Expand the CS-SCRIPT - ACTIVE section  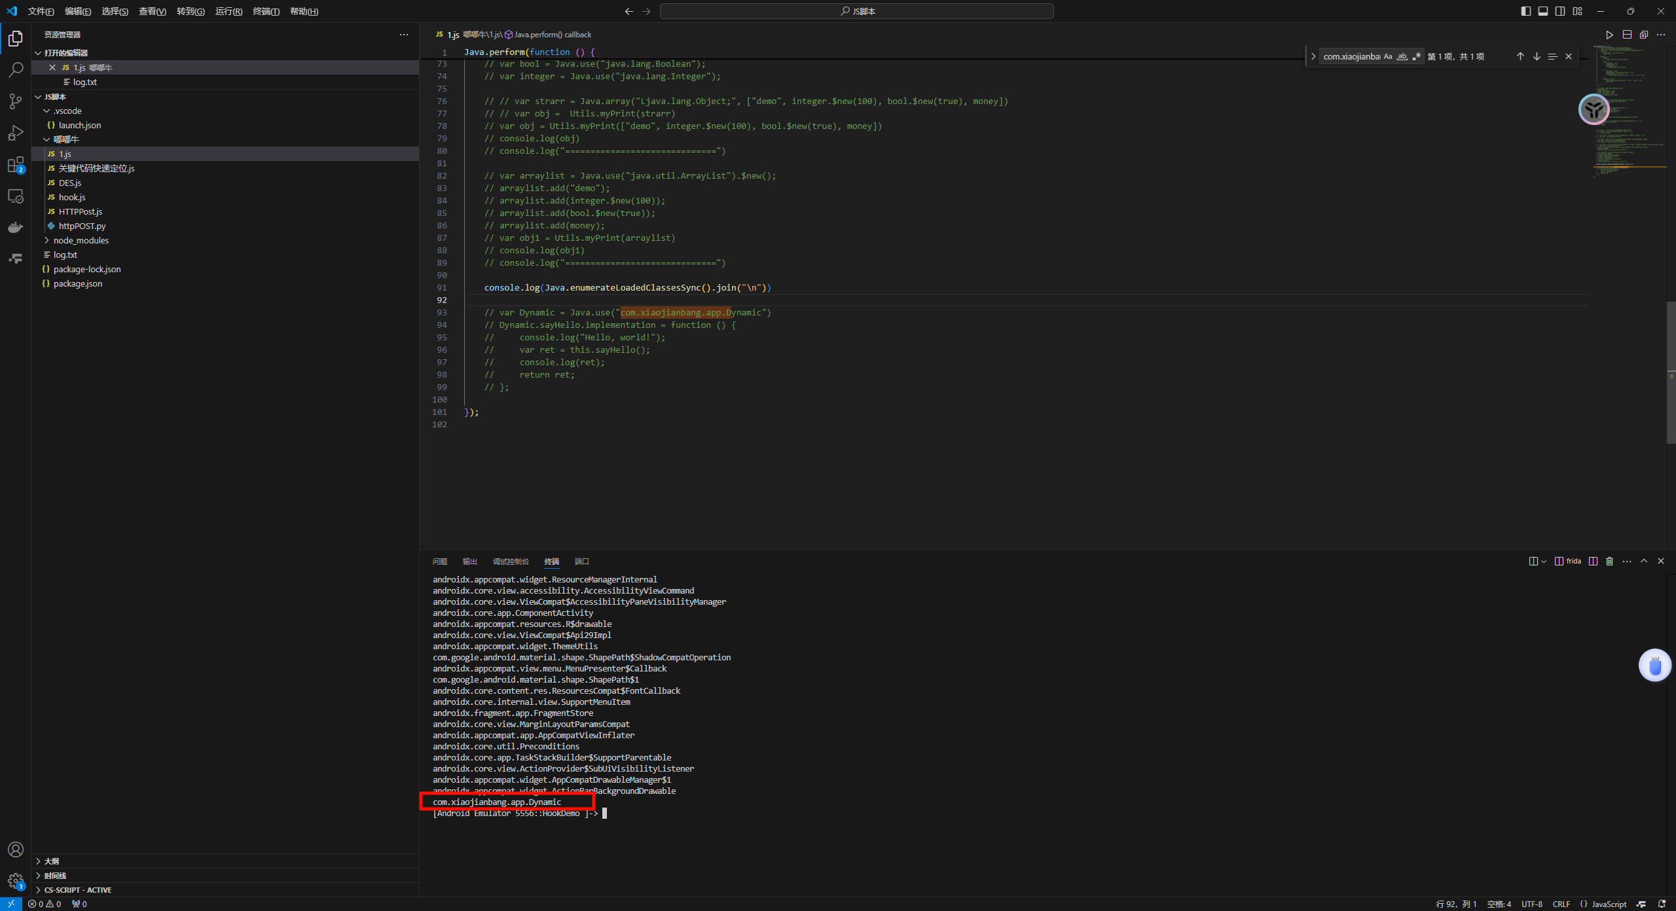[x=77, y=890]
